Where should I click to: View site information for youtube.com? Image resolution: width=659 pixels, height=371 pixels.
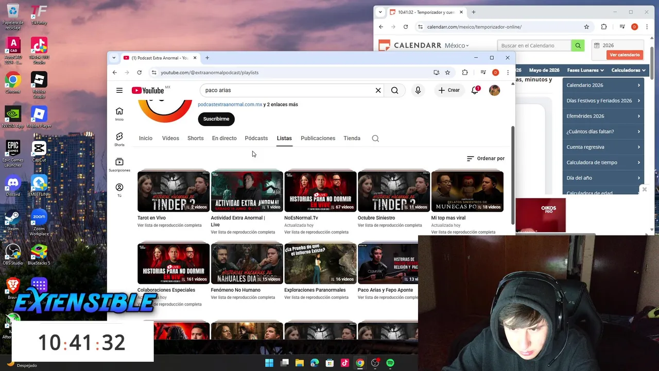[154, 73]
